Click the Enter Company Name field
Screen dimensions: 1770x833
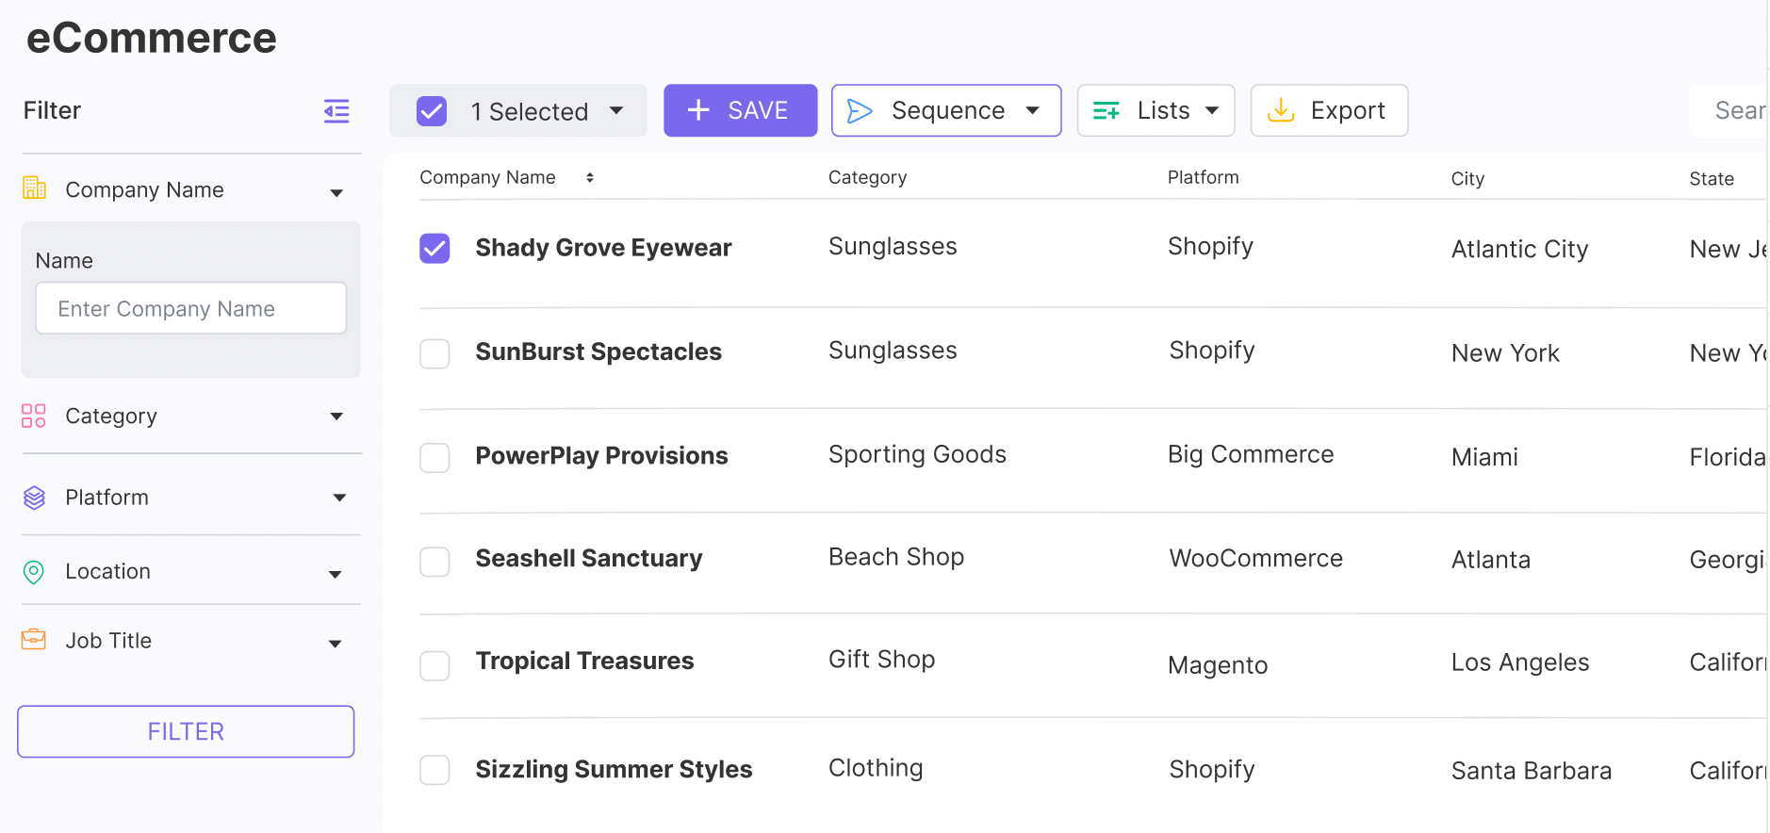pyautogui.click(x=191, y=309)
